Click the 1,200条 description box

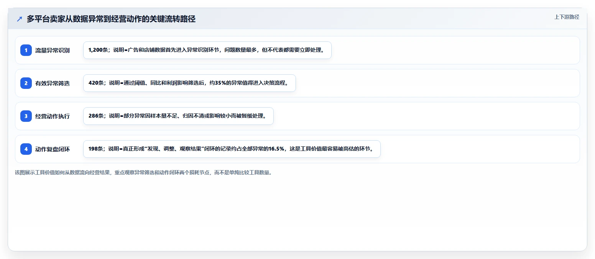[207, 50]
